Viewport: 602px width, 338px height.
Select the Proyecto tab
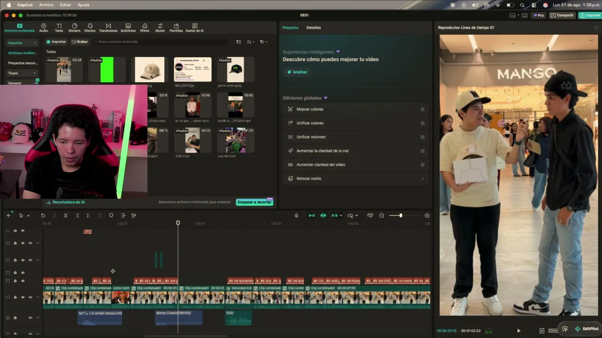[x=290, y=28]
